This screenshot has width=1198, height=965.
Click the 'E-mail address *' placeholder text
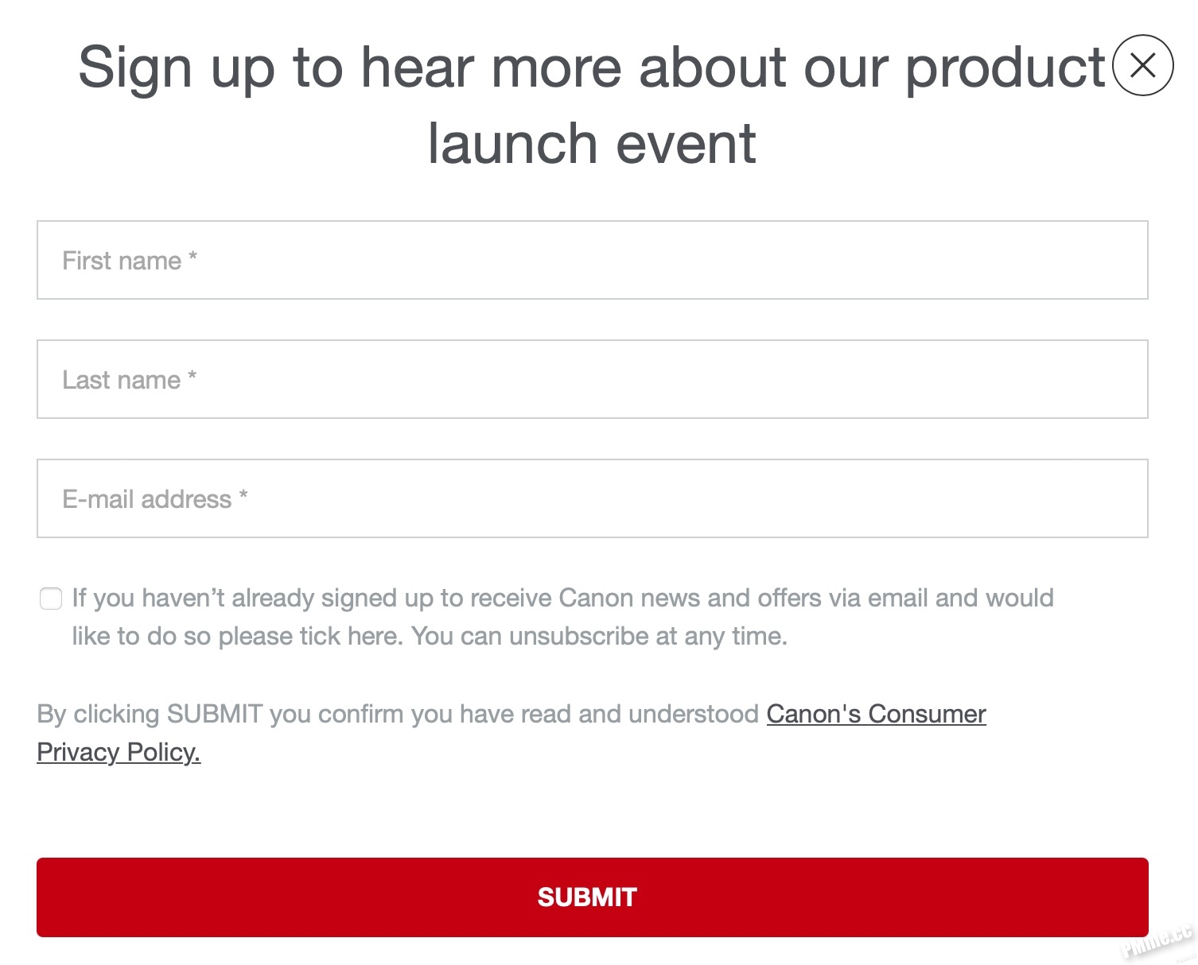[x=155, y=498]
